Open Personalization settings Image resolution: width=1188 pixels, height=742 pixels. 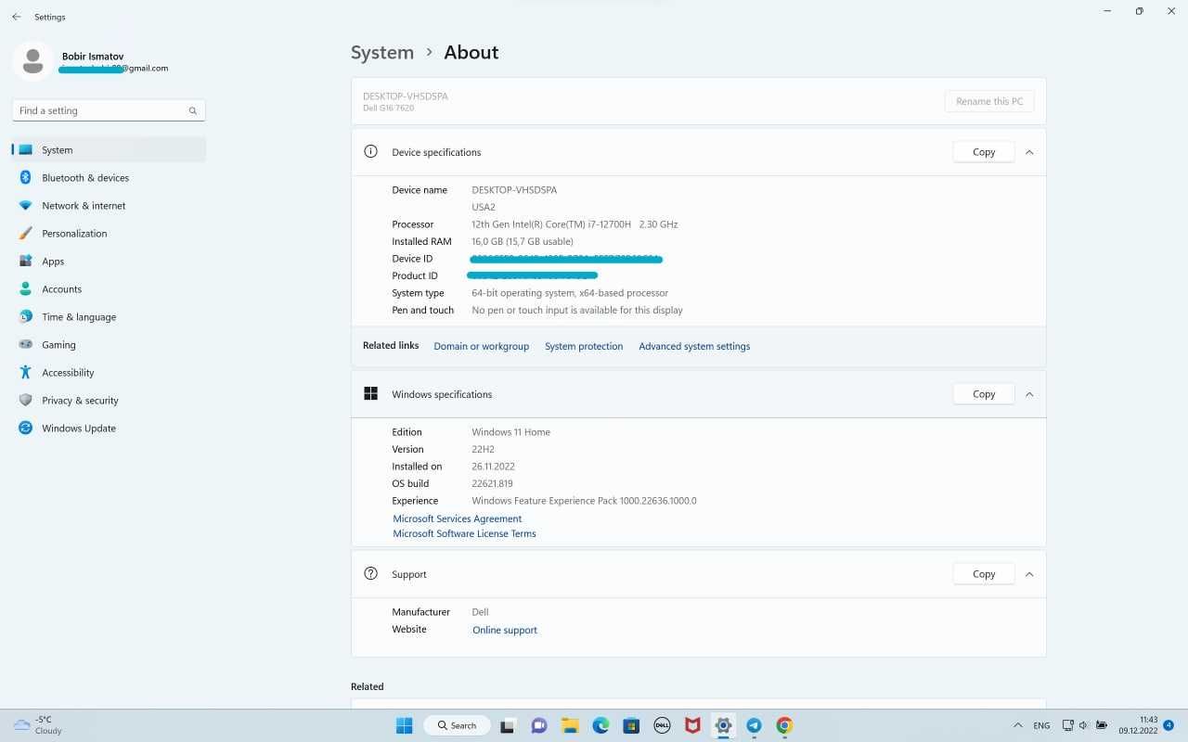tap(109, 234)
